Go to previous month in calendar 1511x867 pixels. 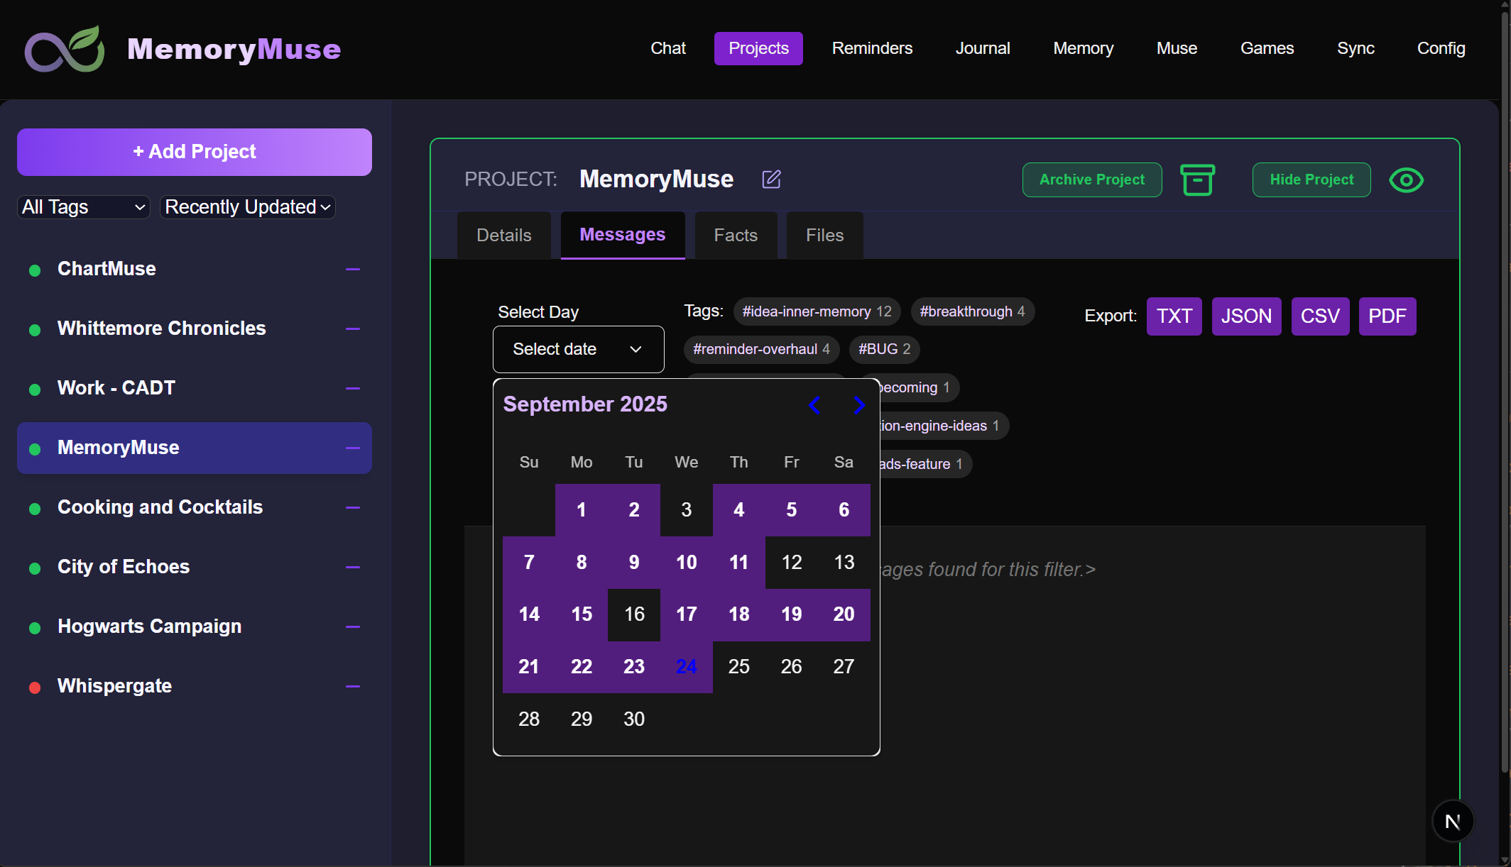coord(815,405)
